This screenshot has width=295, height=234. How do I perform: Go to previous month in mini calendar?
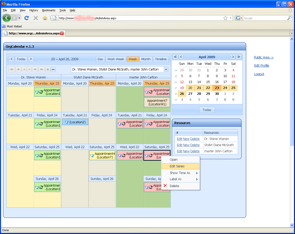click(x=181, y=57)
